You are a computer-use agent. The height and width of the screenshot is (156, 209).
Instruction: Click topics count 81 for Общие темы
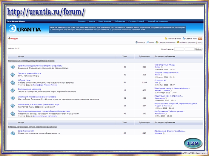point(125,83)
